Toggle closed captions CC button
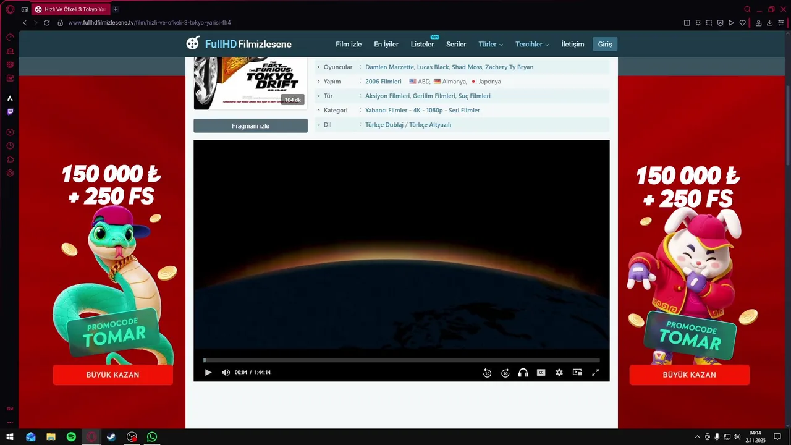This screenshot has width=791, height=445. 541,373
